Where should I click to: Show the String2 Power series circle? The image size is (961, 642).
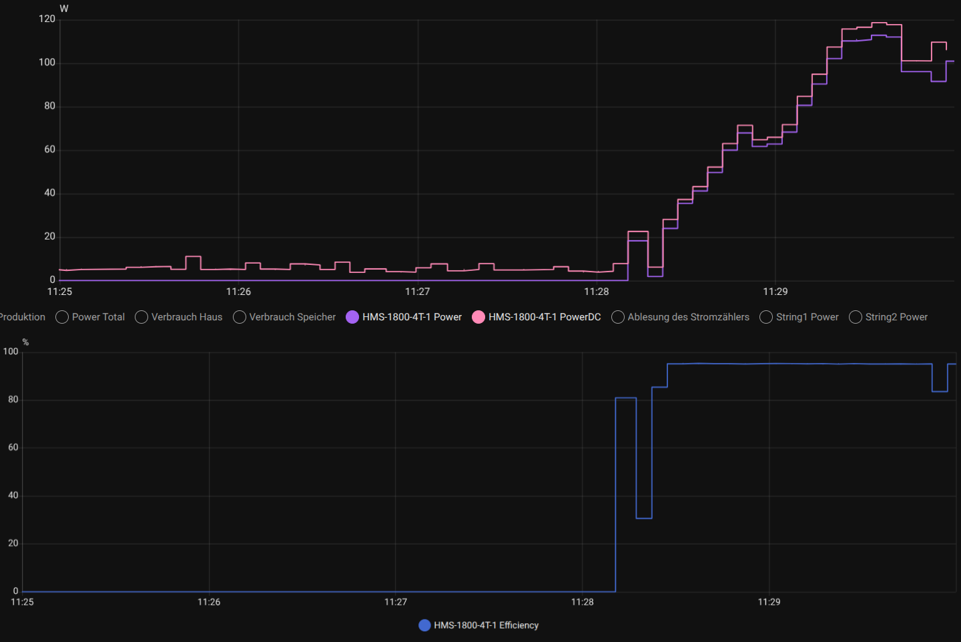(856, 317)
